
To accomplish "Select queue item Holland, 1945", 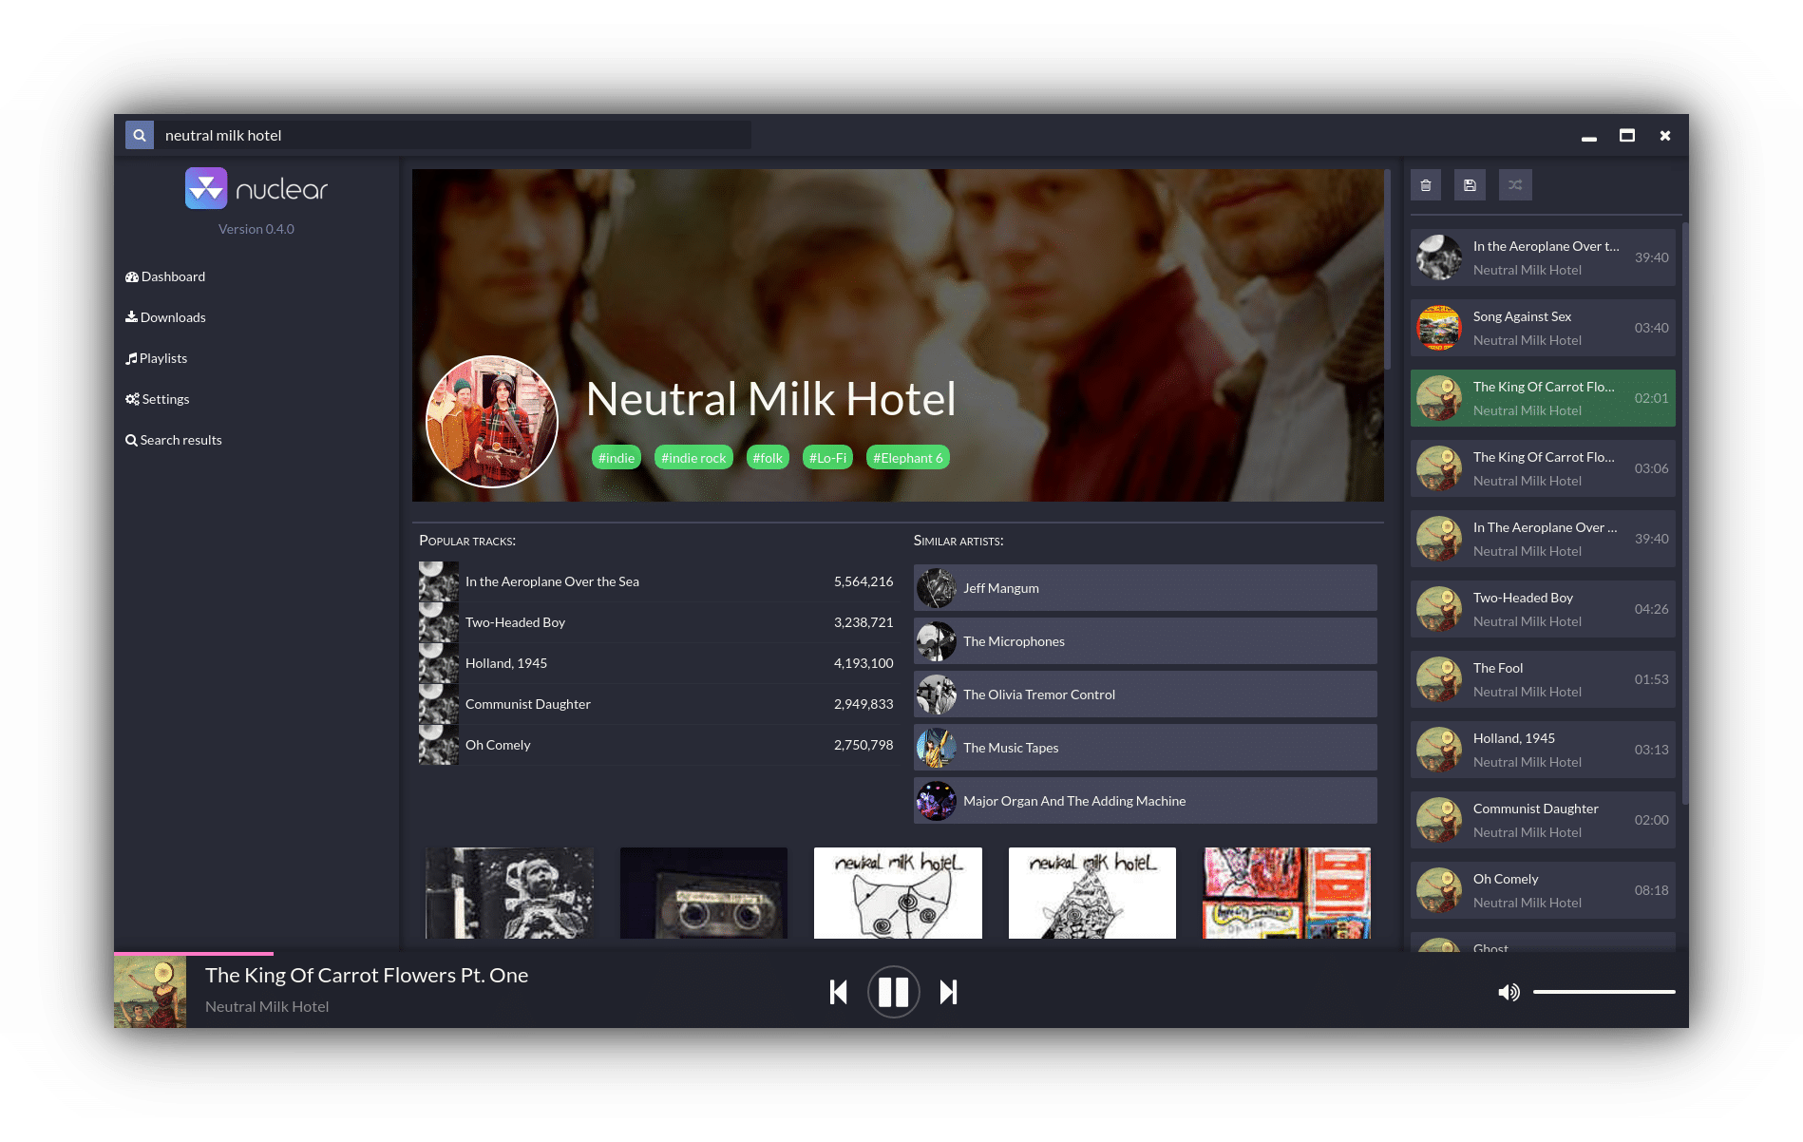I will (1543, 750).
